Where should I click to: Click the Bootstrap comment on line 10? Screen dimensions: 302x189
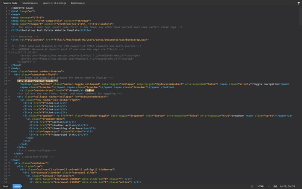coord(25,37)
